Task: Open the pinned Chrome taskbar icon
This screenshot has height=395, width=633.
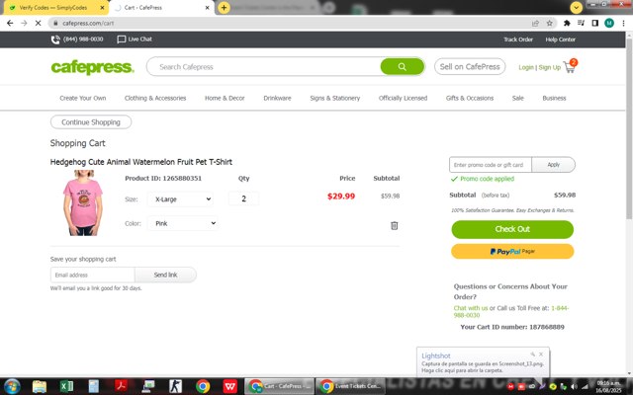Action: 203,386
